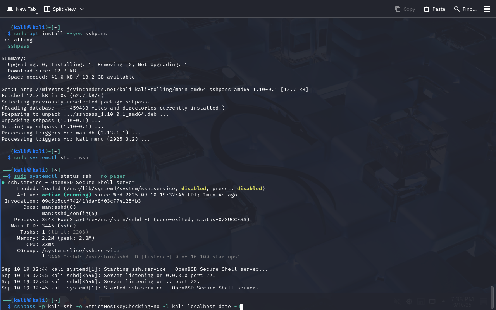Click 'Server listening on 0.0.0.0 port 22' line

pyautogui.click(x=108, y=276)
